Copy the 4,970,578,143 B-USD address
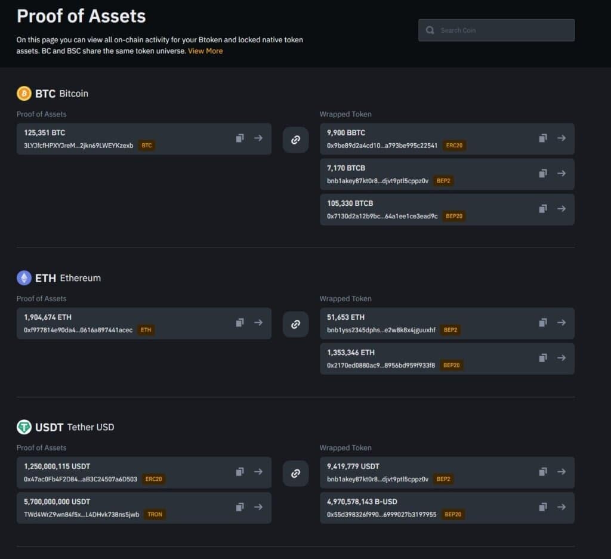611x559 pixels. [543, 507]
